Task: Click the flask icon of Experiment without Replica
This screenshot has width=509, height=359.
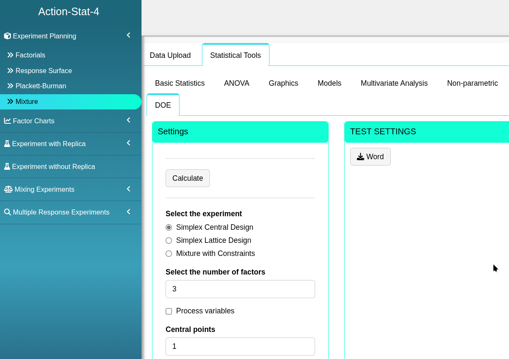Action: [7, 166]
